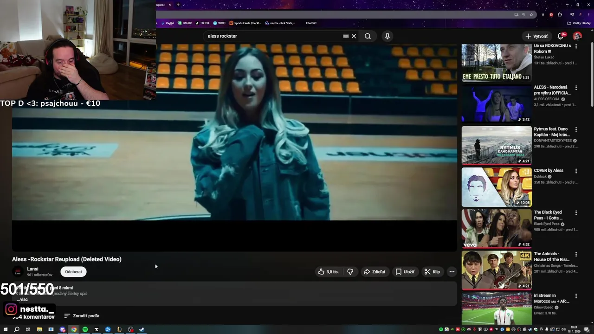Image resolution: width=594 pixels, height=334 pixels.
Task: Open the WOLT bookmark
Action: pos(220,23)
